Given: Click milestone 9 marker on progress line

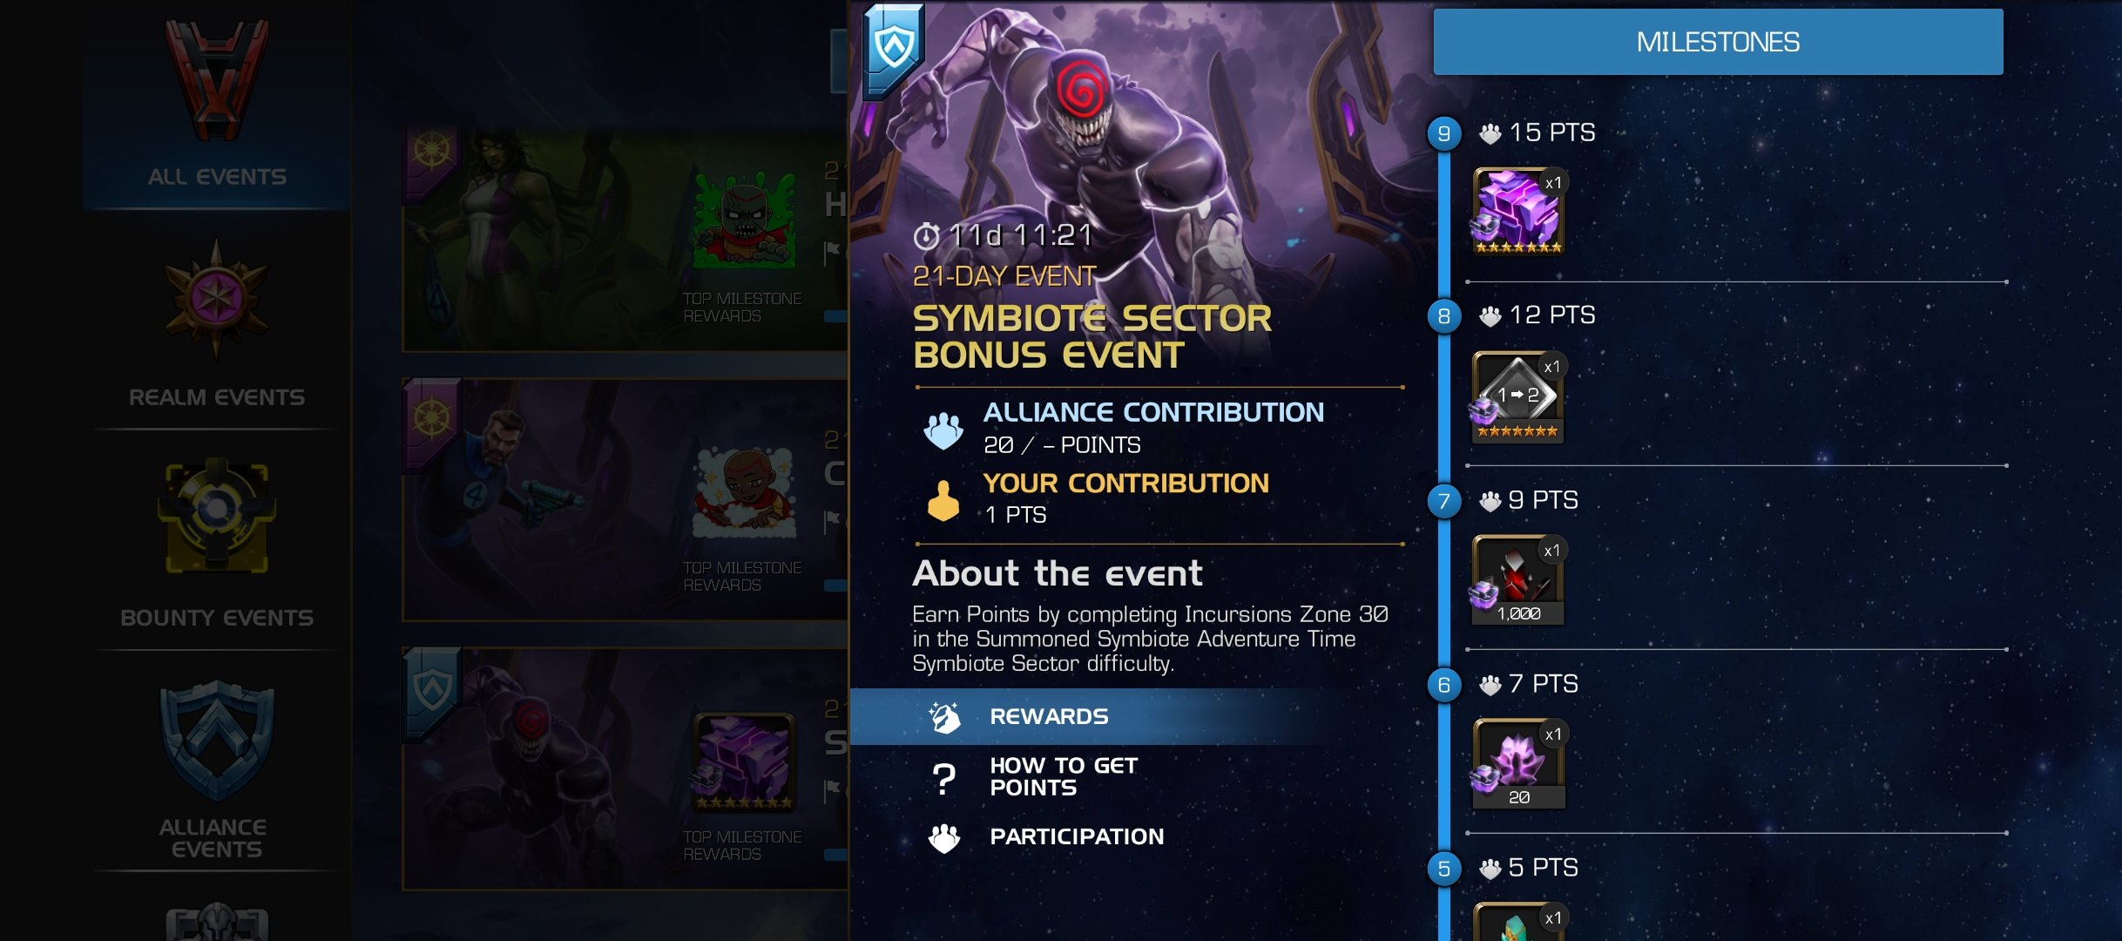Looking at the screenshot, I should [x=1444, y=133].
